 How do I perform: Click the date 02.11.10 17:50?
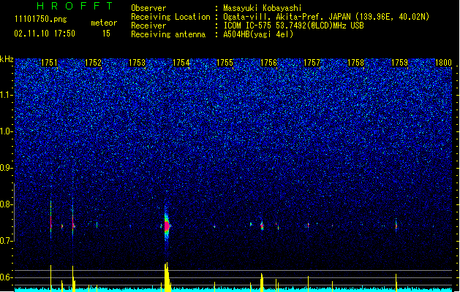click(x=45, y=34)
